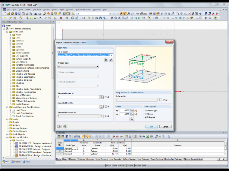
Task: Expand the Loads tree folder
Action: click(x=7, y=119)
